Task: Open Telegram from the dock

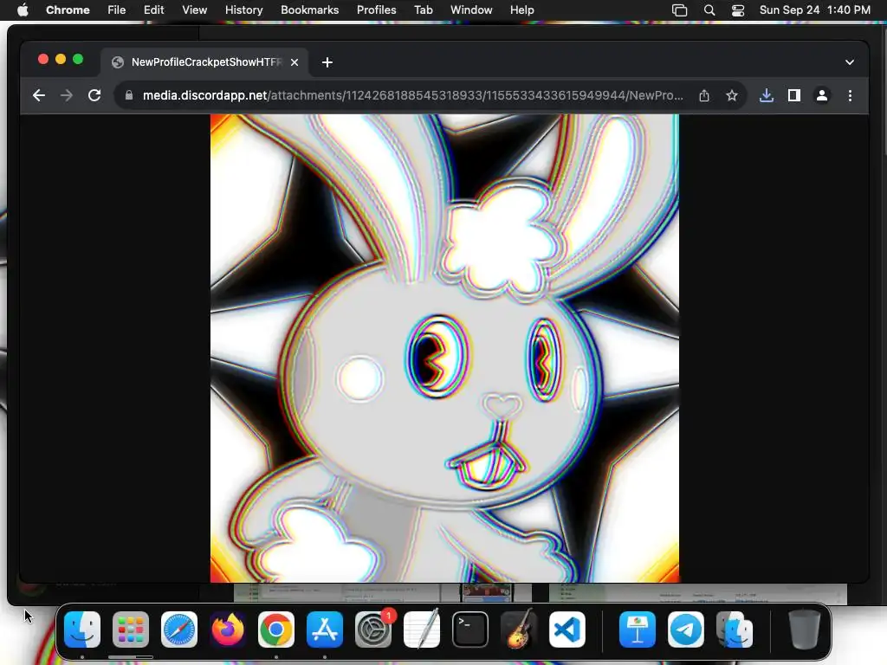Action: point(686,629)
